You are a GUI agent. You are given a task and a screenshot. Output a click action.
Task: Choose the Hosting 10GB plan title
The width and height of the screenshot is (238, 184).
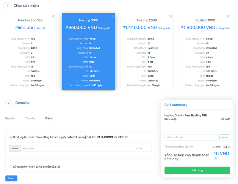click(x=89, y=20)
